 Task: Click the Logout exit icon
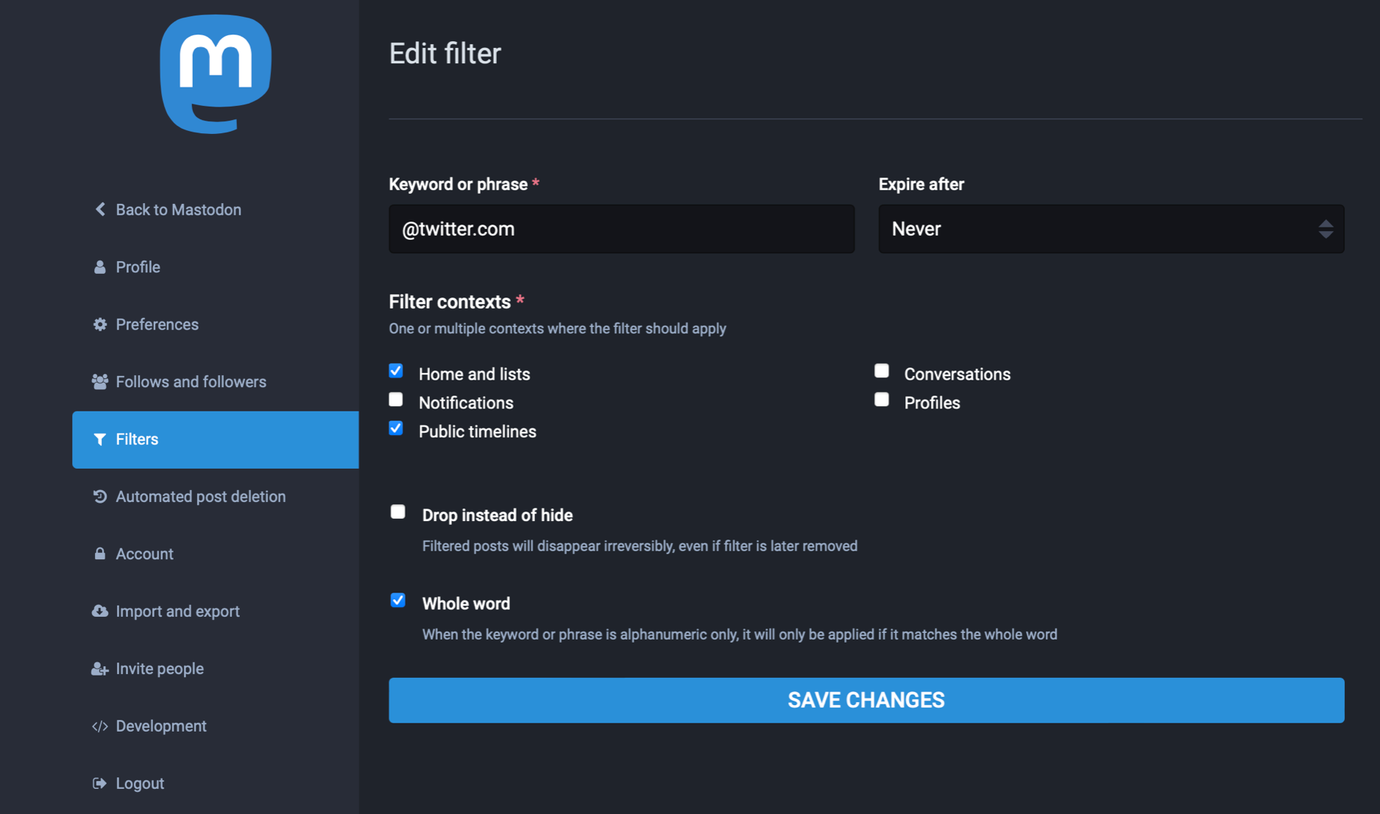click(100, 783)
